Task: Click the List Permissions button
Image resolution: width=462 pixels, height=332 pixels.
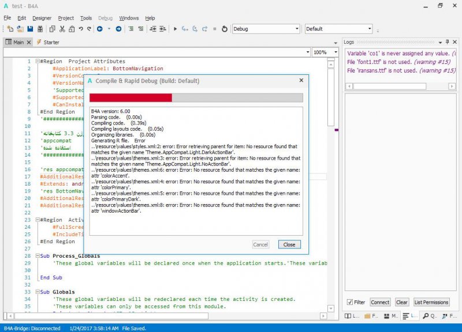Action: [x=431, y=302]
